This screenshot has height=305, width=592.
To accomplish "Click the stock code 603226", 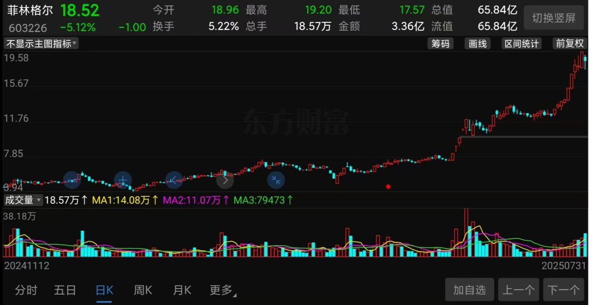I will tap(27, 28).
